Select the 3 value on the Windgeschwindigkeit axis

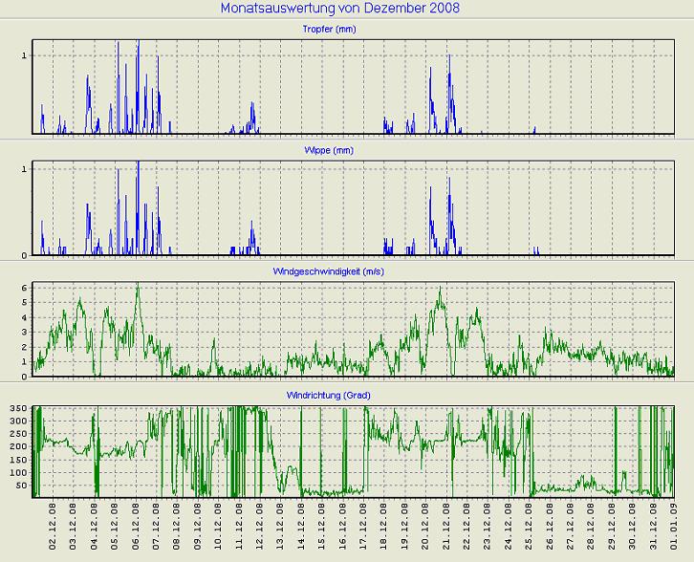pos(23,333)
